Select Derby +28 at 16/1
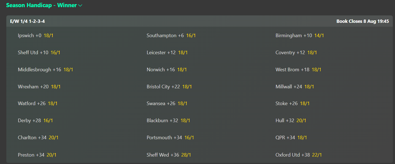395x164 pixels. (x=35, y=121)
